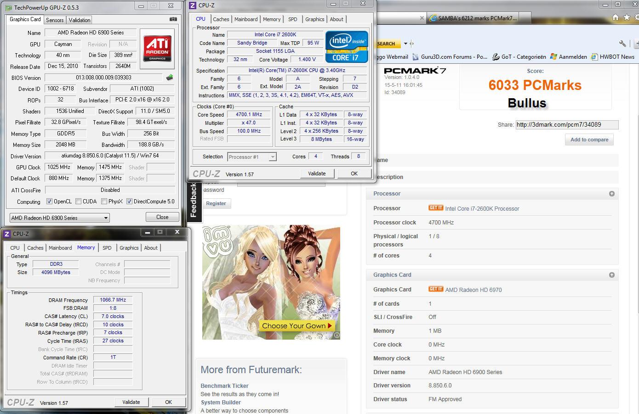The width and height of the screenshot is (639, 414).
Task: Open the SPD tab in the top CPU-Z window
Action: tap(293, 19)
